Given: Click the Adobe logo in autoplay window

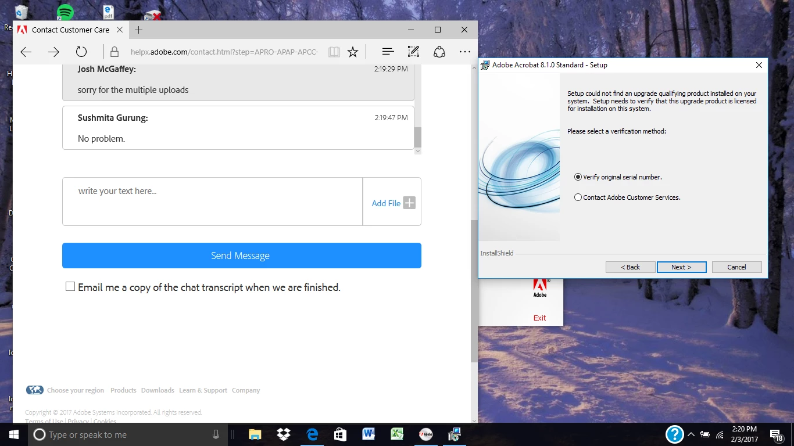Looking at the screenshot, I should (x=540, y=288).
